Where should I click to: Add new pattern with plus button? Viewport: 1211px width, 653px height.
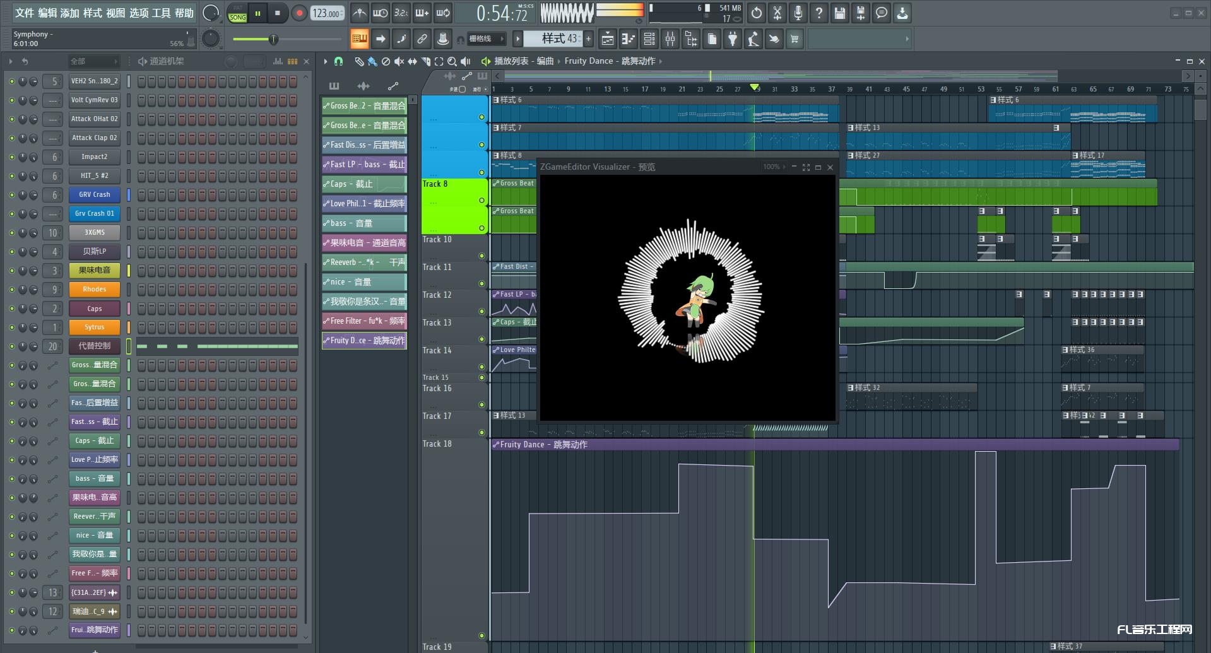pos(589,39)
